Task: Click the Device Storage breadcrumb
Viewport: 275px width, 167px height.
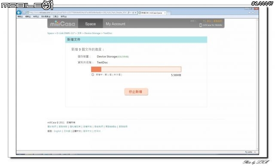Action: point(92,33)
